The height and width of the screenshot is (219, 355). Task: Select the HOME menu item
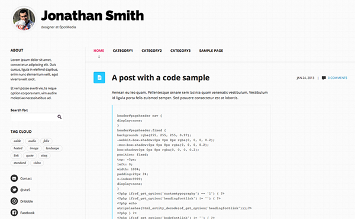click(x=99, y=51)
